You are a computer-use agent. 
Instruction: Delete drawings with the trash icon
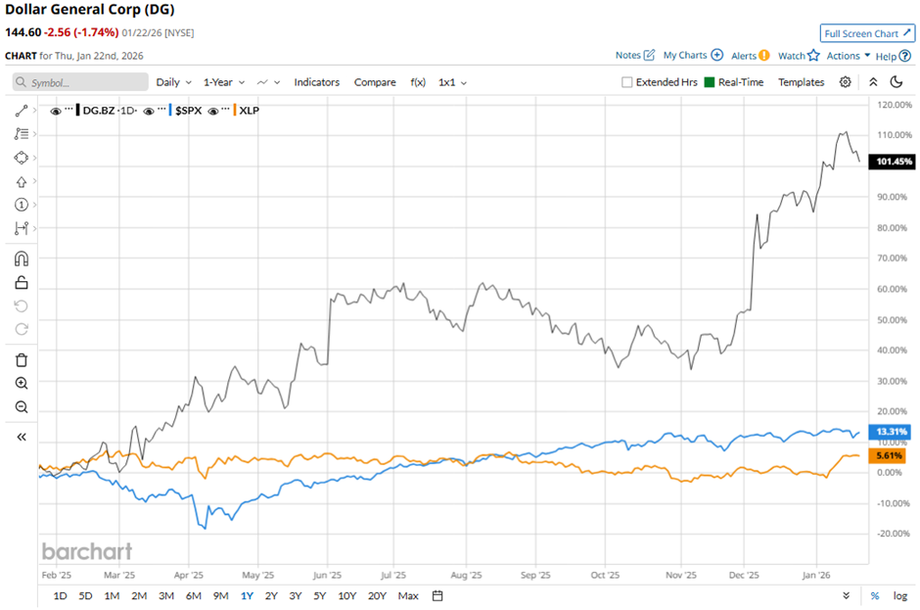click(x=22, y=360)
